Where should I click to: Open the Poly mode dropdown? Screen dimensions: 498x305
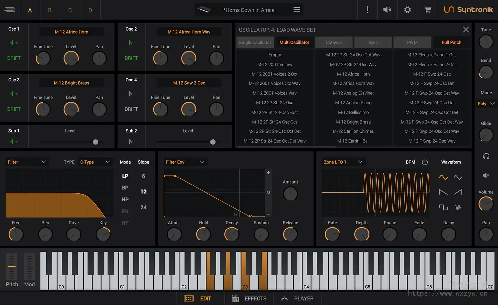click(x=485, y=103)
